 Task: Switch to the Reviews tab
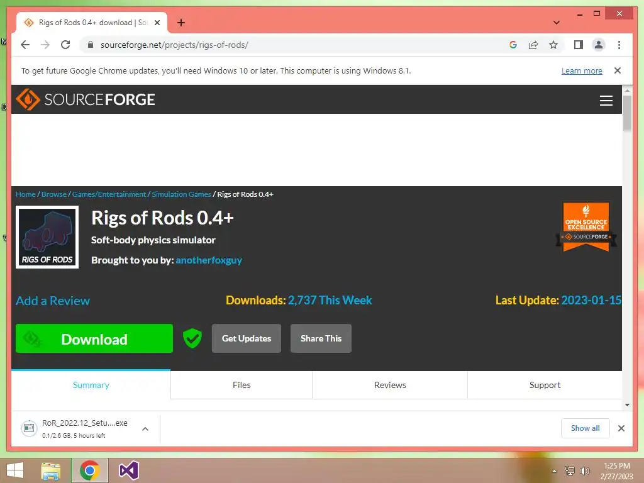[390, 385]
